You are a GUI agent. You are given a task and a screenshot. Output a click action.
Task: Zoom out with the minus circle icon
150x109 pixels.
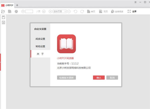click(69, 11)
